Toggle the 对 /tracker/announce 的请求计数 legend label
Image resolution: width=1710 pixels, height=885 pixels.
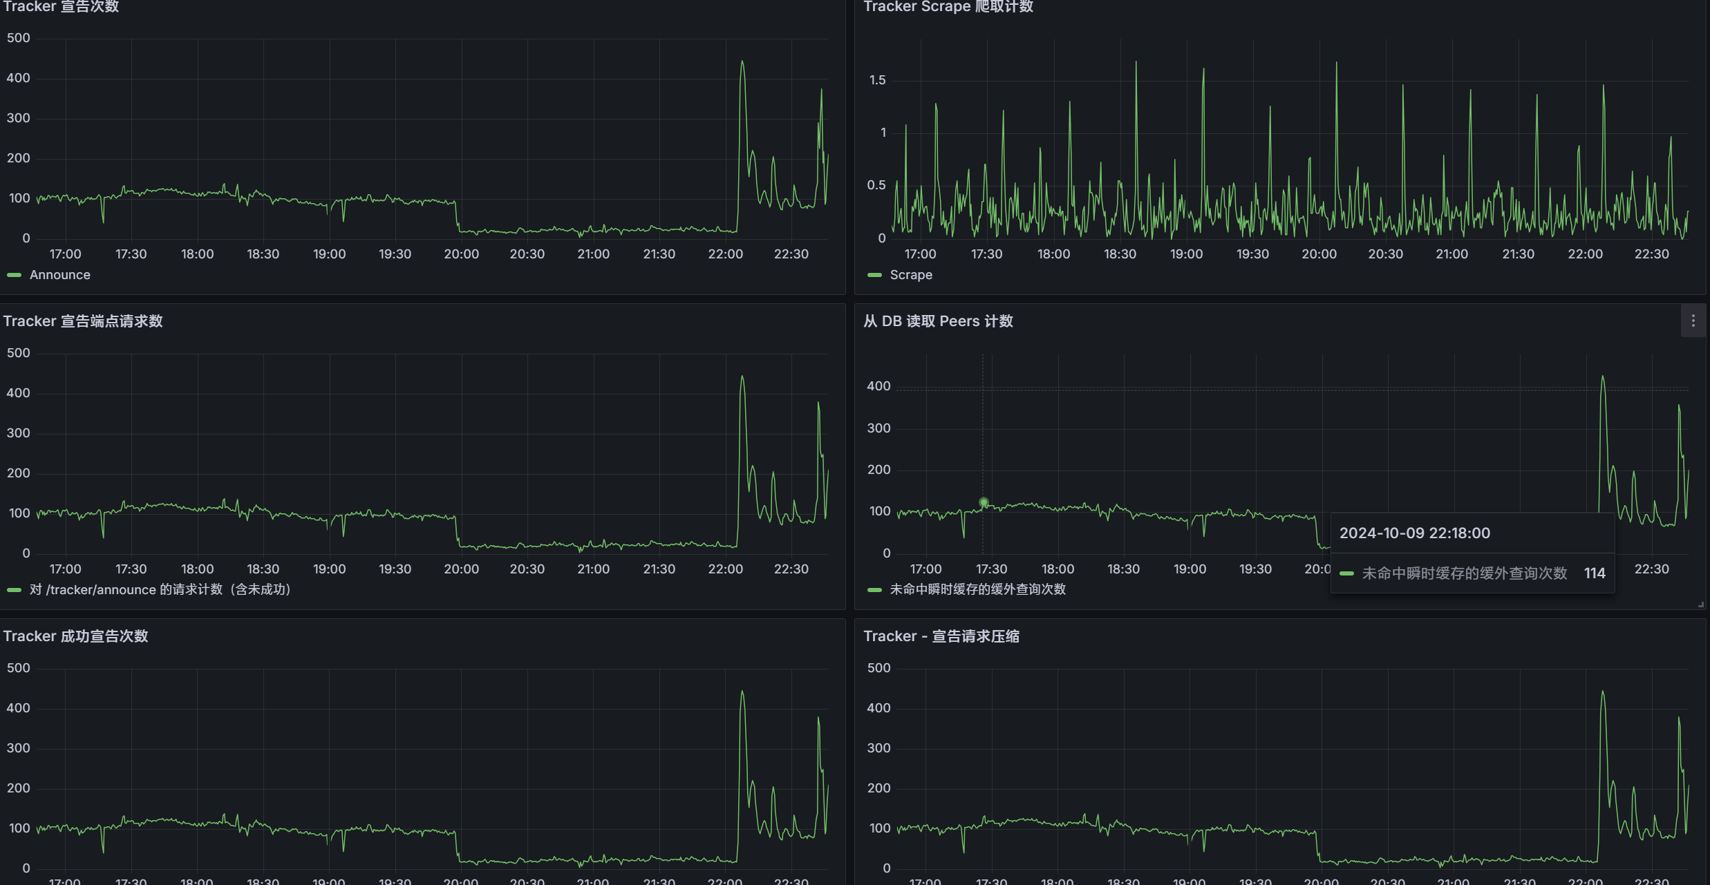160,590
